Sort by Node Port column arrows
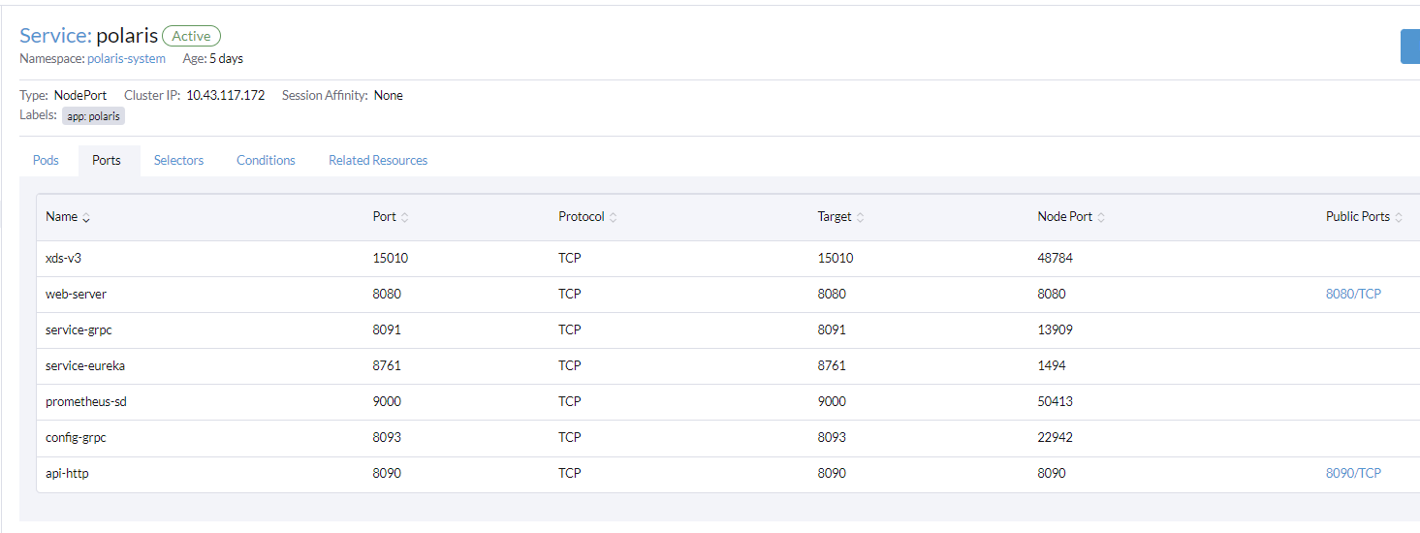 pos(1101,218)
